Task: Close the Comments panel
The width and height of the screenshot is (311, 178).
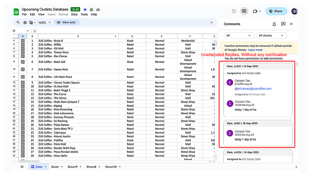Action: coord(291,24)
